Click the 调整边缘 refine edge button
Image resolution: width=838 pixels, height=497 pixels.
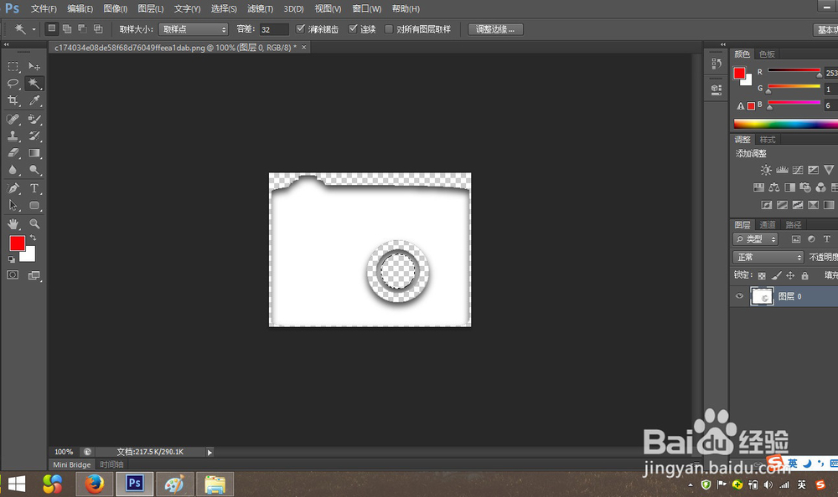pos(495,29)
